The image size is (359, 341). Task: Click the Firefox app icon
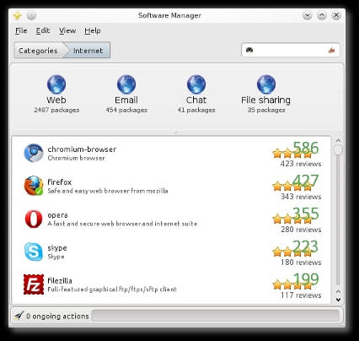34,186
